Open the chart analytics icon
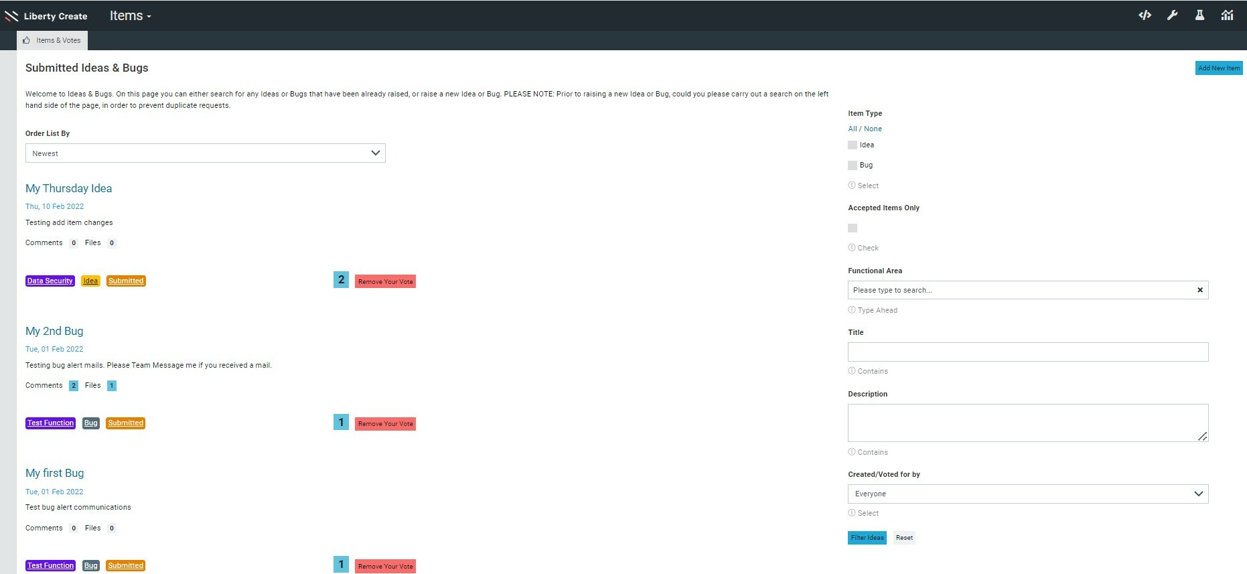 [1227, 15]
